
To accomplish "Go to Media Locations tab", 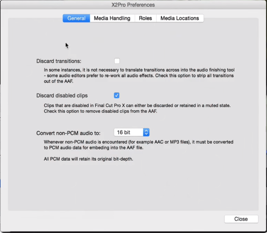I will pos(180,18).
